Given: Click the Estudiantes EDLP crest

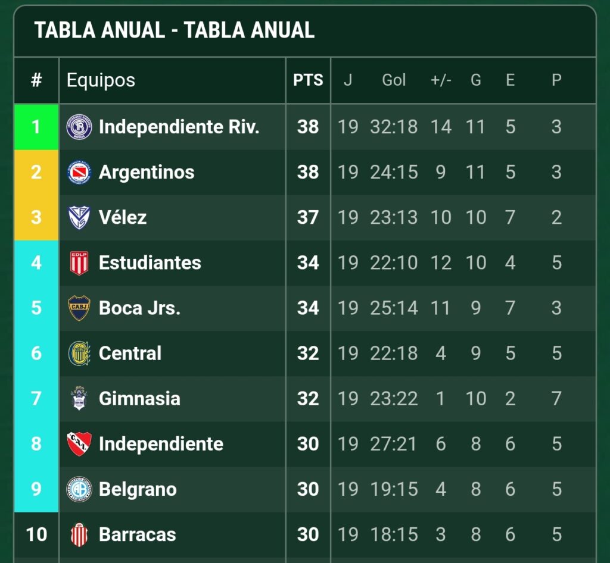Looking at the screenshot, I should (x=79, y=262).
